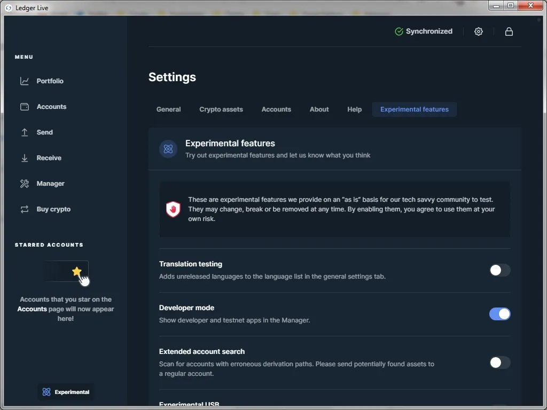Open the Portfolio section from the sidebar
The height and width of the screenshot is (410, 547).
click(25, 81)
